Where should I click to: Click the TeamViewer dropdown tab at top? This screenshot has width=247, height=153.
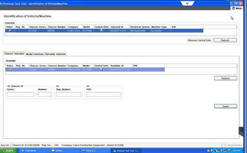click(x=187, y=3)
